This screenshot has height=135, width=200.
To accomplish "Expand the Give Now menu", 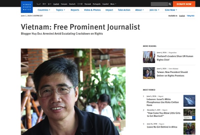I will click(x=171, y=10).
